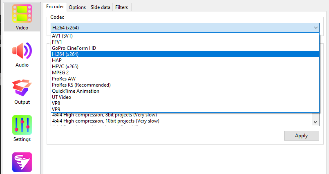
Task: Click the Apply button
Action: [302, 136]
